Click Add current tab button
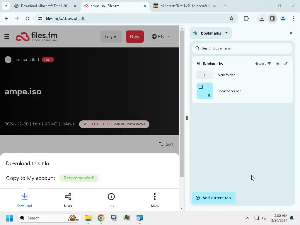 tap(214, 198)
